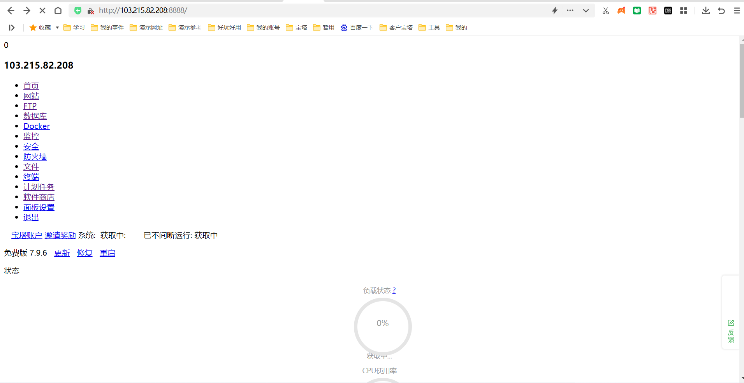Open the red 店 extension
This screenshot has height=383, width=744.
point(653,11)
